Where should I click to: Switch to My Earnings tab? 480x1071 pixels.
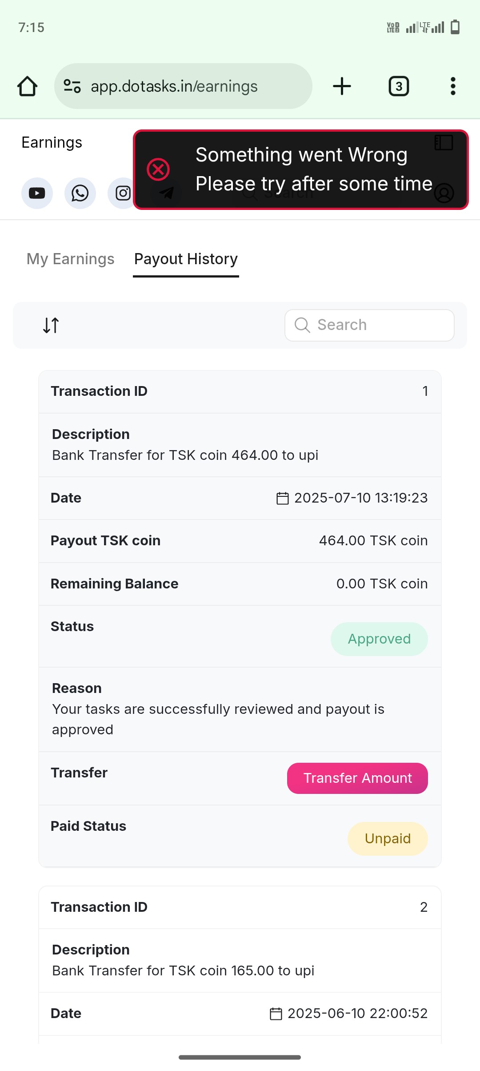(x=70, y=259)
